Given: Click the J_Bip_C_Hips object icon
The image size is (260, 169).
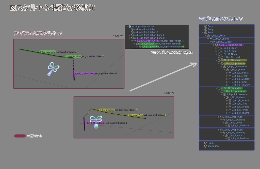Looking at the screenshot, I should (208, 36).
